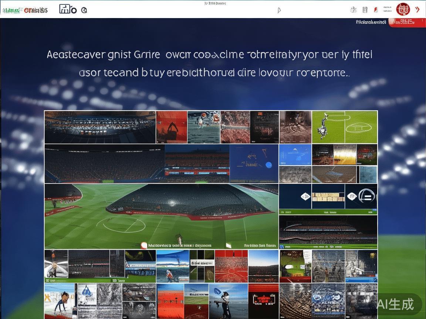Click the green and red site logo

tap(25, 10)
